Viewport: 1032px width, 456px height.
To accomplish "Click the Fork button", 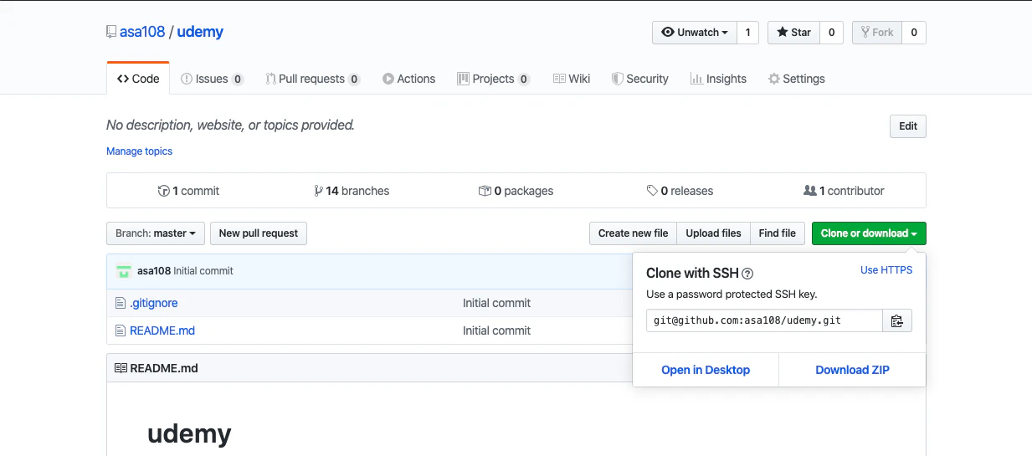I will click(x=876, y=33).
